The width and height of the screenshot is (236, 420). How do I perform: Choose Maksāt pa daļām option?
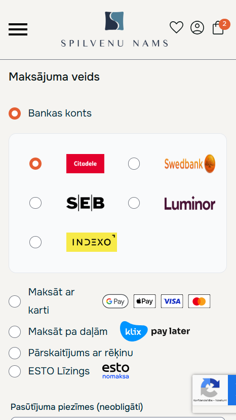click(x=15, y=332)
